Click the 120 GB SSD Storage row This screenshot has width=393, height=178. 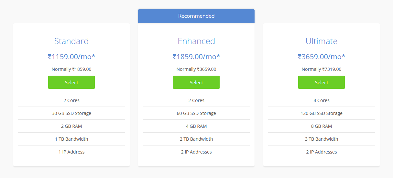pyautogui.click(x=322, y=113)
